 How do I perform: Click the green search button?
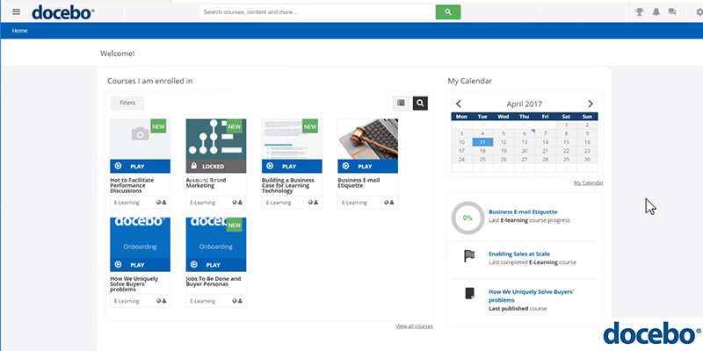click(x=448, y=12)
